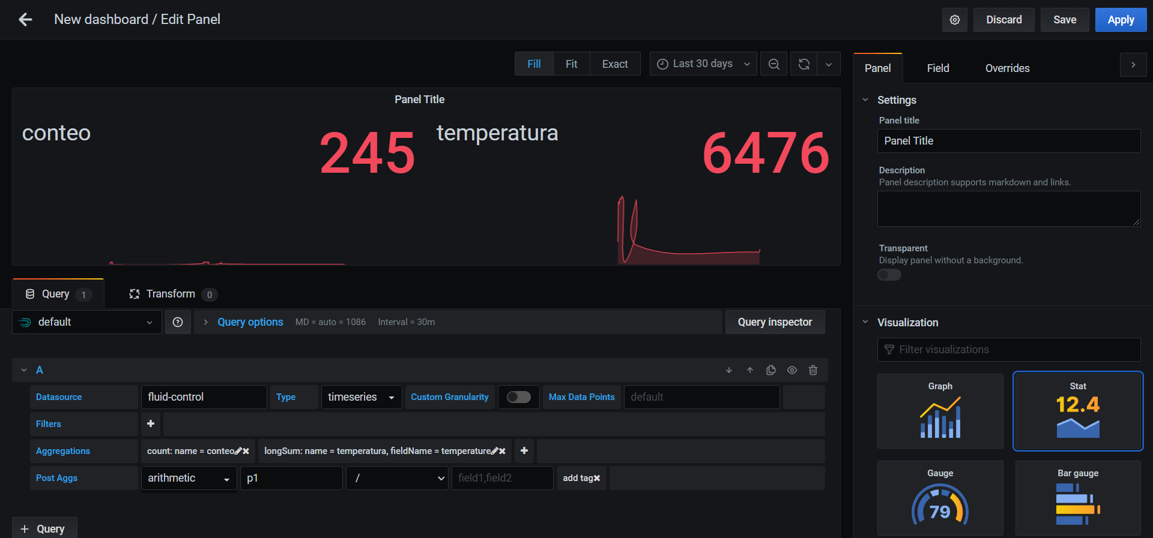
Task: Collapse the options pane with the right chevron
Action: 1133,65
